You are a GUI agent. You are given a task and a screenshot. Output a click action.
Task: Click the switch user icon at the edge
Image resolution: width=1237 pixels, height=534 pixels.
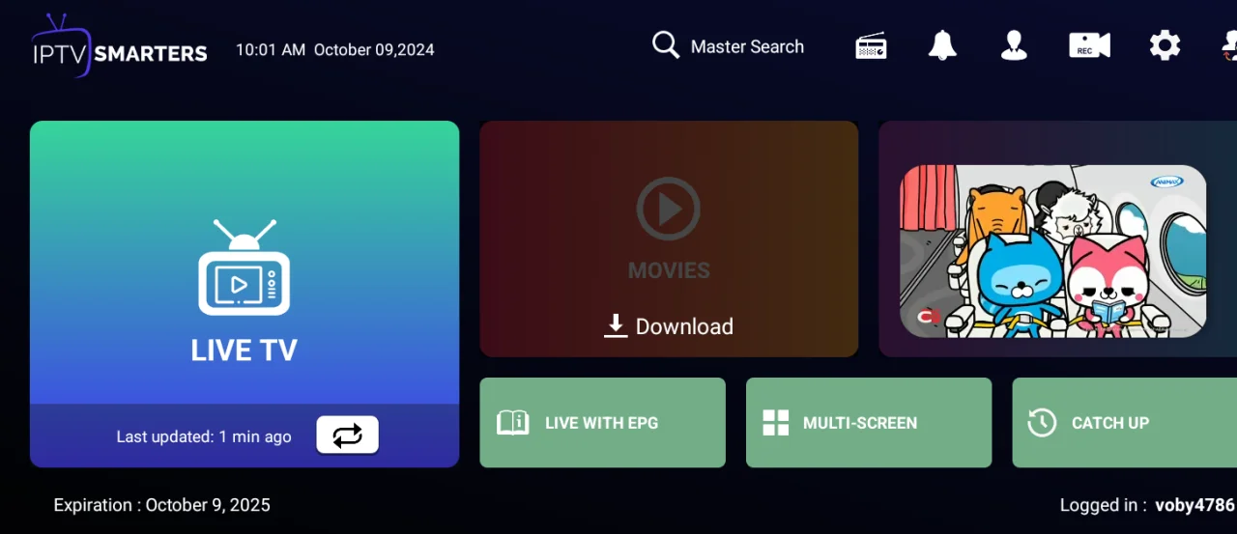[1228, 45]
